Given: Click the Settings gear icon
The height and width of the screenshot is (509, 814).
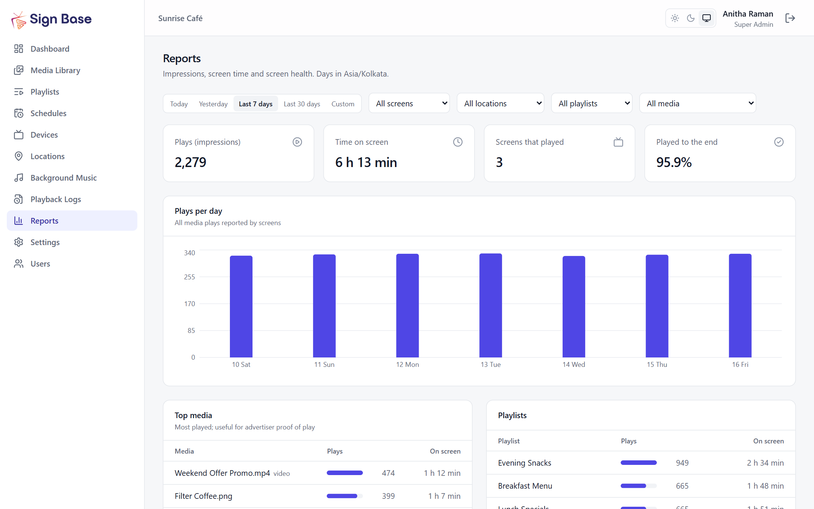Looking at the screenshot, I should pyautogui.click(x=18, y=242).
